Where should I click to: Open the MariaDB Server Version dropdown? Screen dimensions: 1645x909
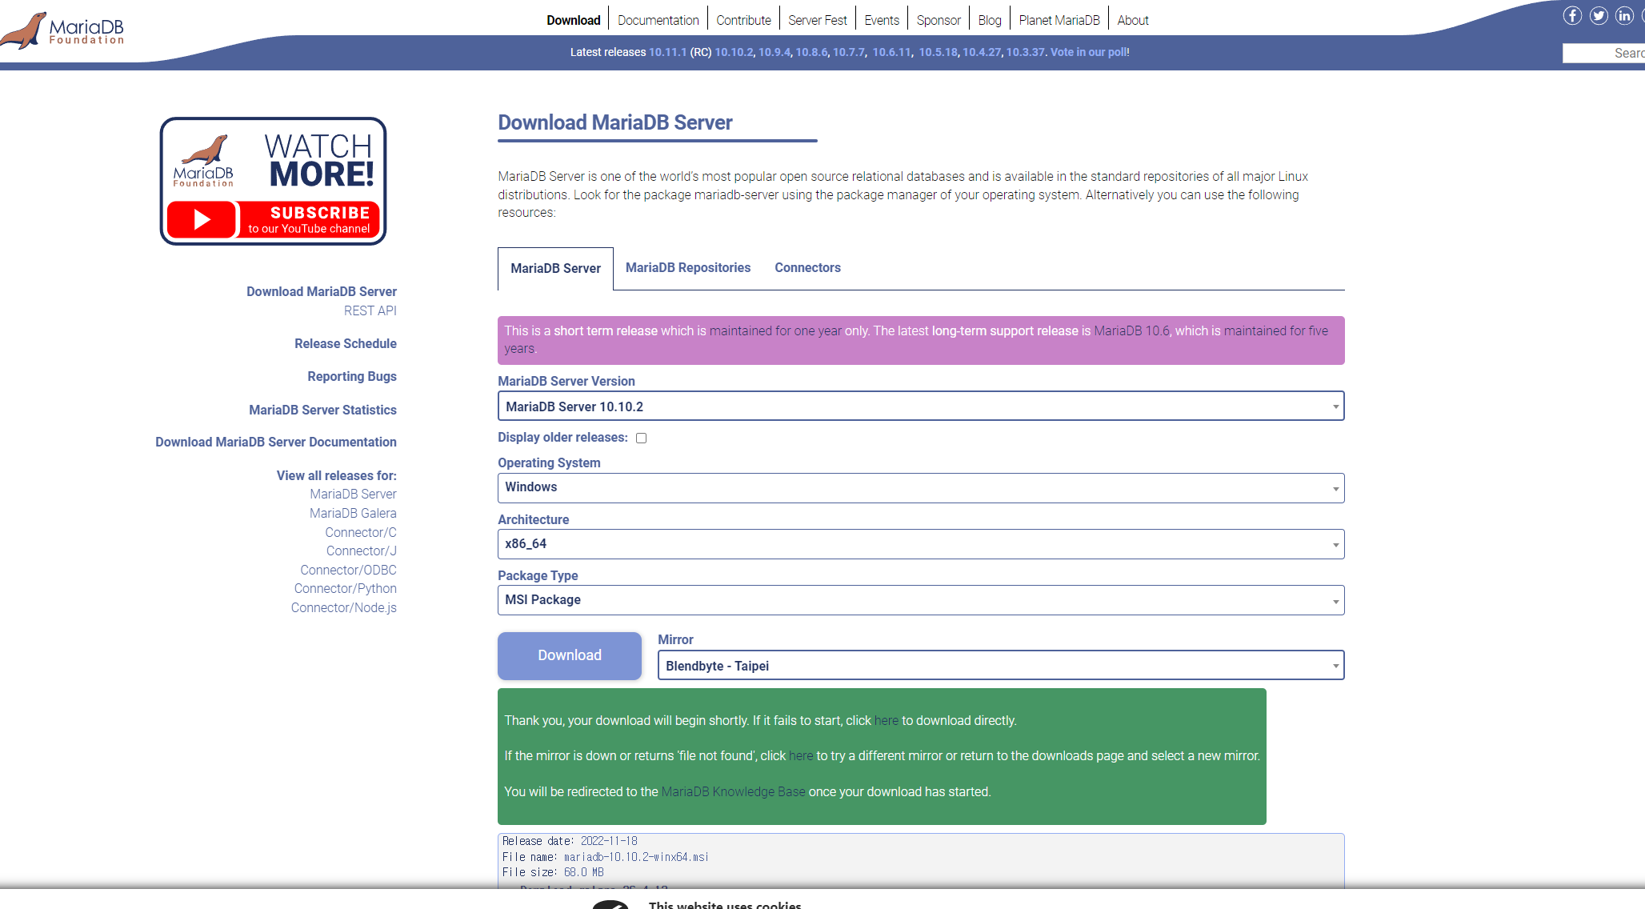[x=920, y=406]
